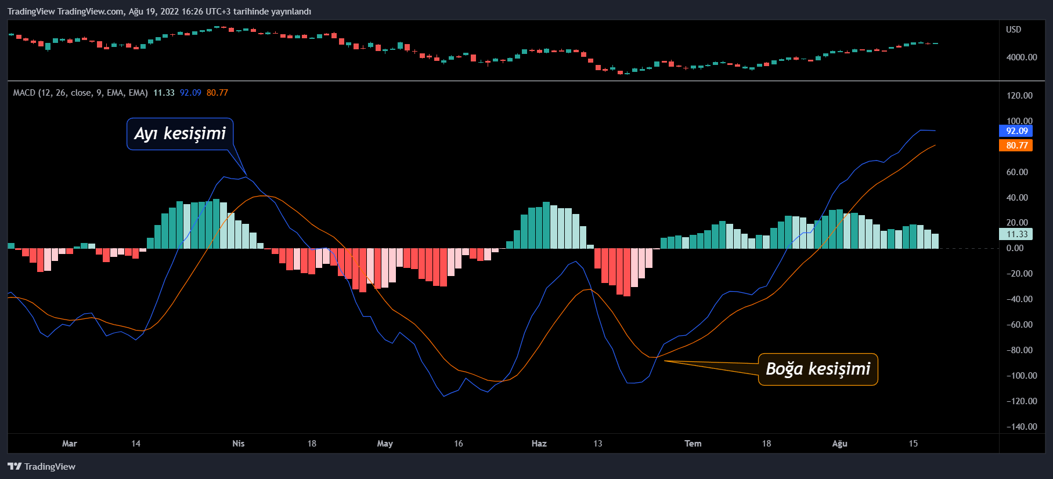
Task: Click the "13" date on the time axis
Action: [x=598, y=444]
